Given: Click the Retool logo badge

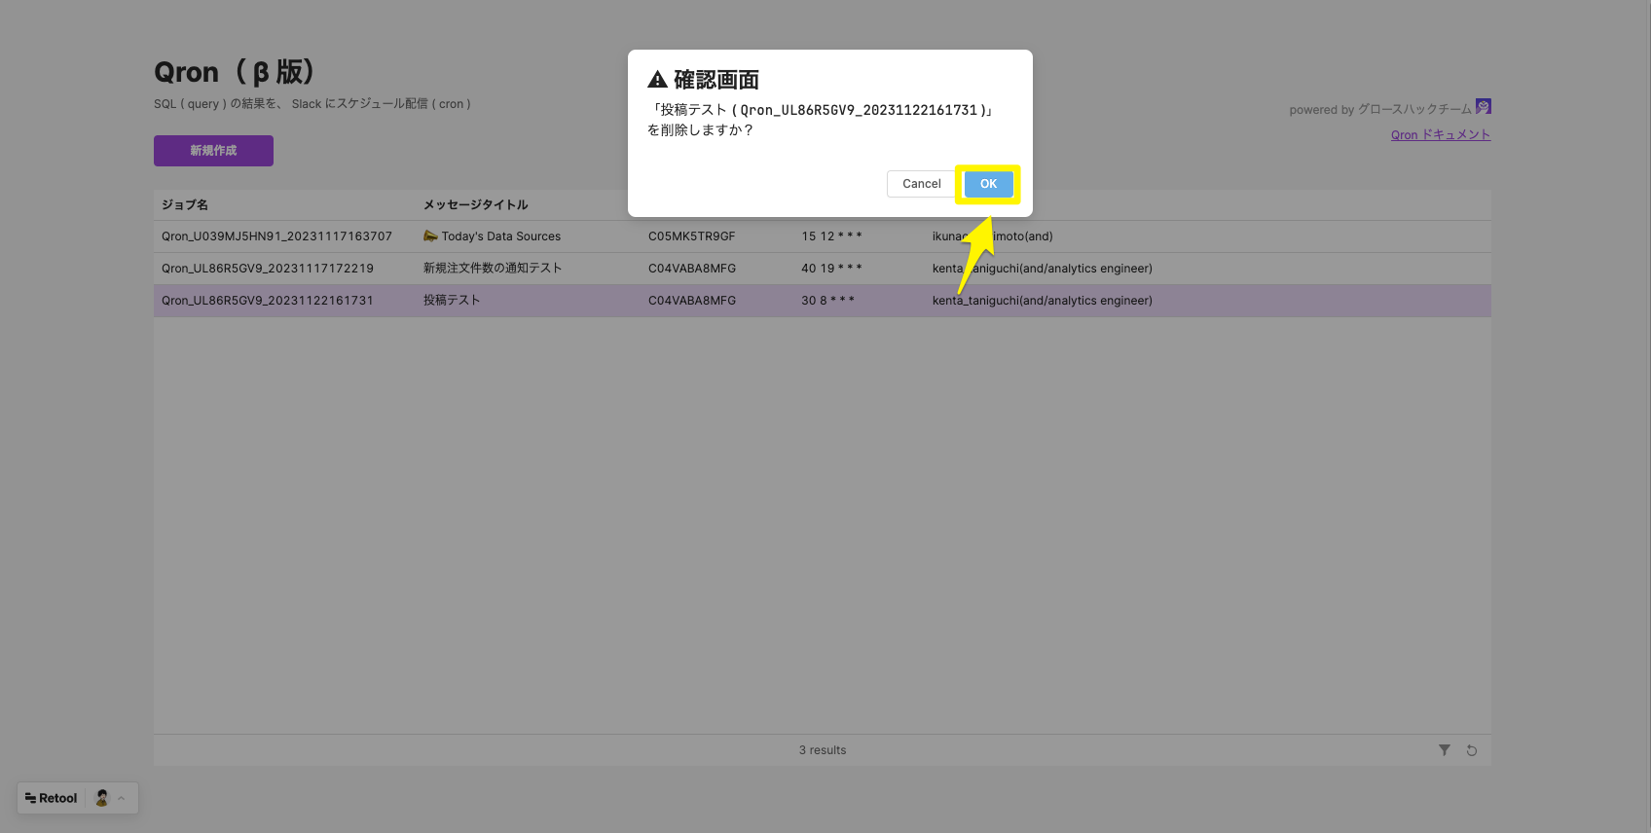Looking at the screenshot, I should click(51, 798).
